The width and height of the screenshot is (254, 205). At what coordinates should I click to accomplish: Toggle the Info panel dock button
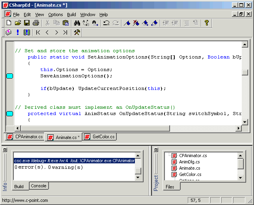6,150
